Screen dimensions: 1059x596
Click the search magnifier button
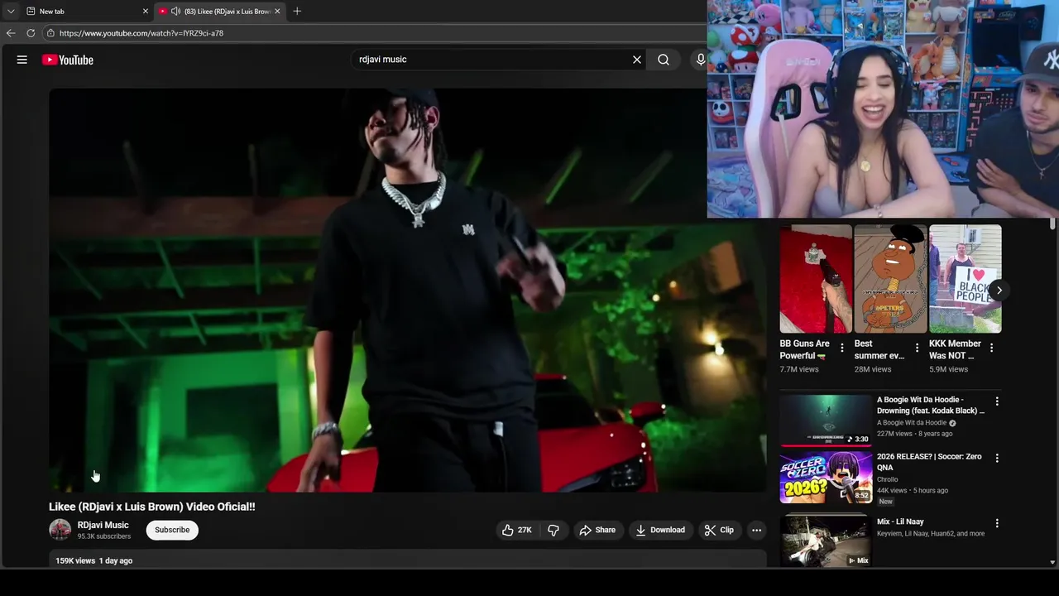pyautogui.click(x=664, y=60)
